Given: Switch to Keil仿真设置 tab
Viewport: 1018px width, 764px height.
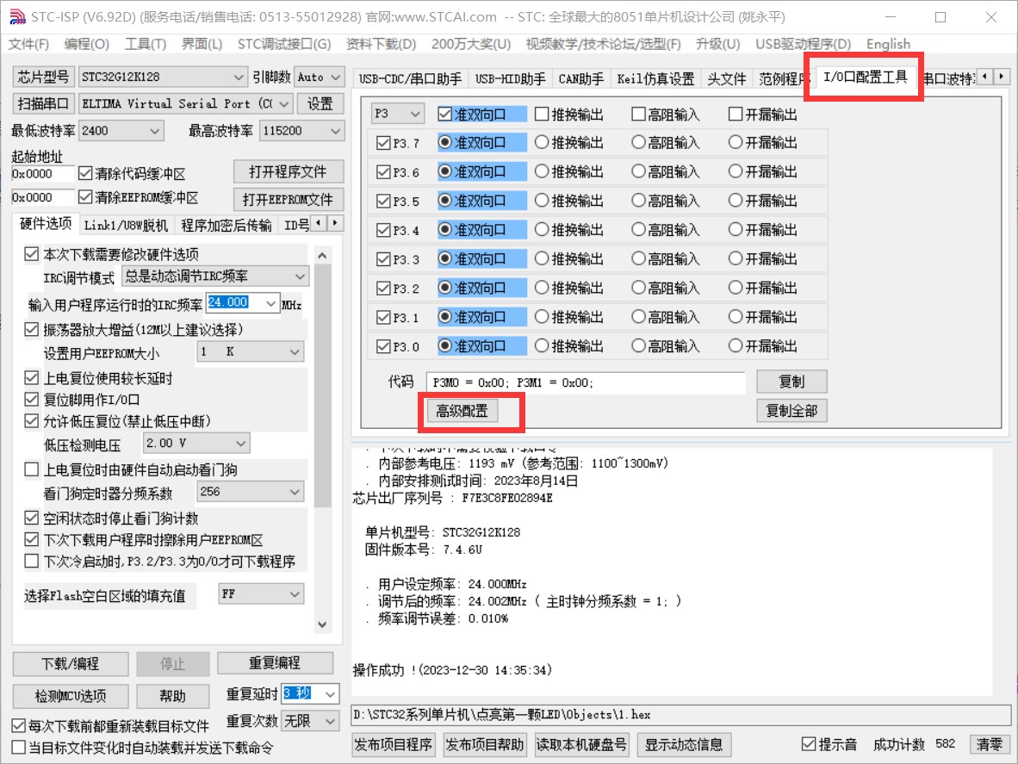Looking at the screenshot, I should point(655,79).
